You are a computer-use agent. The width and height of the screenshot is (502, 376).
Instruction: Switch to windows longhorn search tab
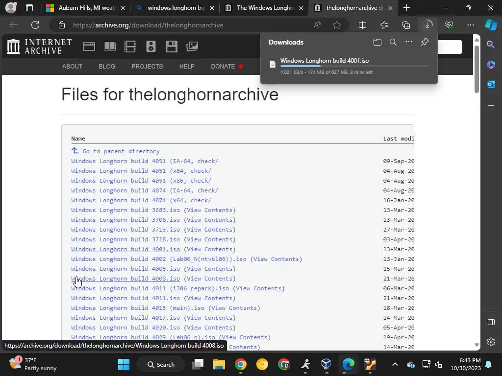[x=174, y=8]
